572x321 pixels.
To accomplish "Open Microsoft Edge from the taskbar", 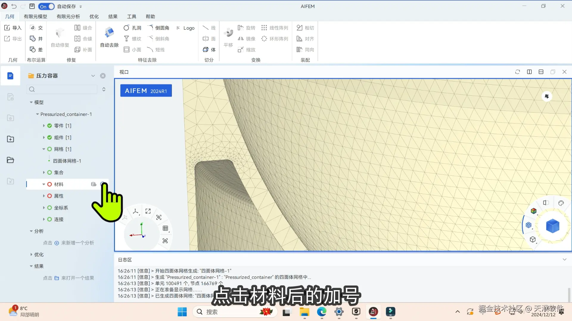I will pyautogui.click(x=321, y=312).
